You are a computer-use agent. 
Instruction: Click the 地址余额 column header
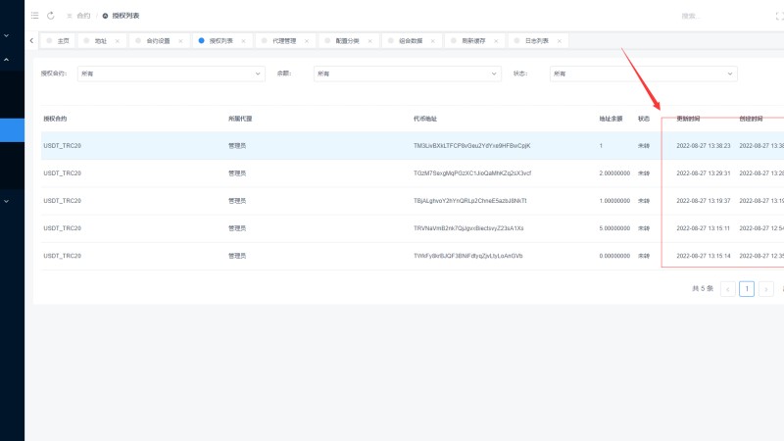point(611,119)
